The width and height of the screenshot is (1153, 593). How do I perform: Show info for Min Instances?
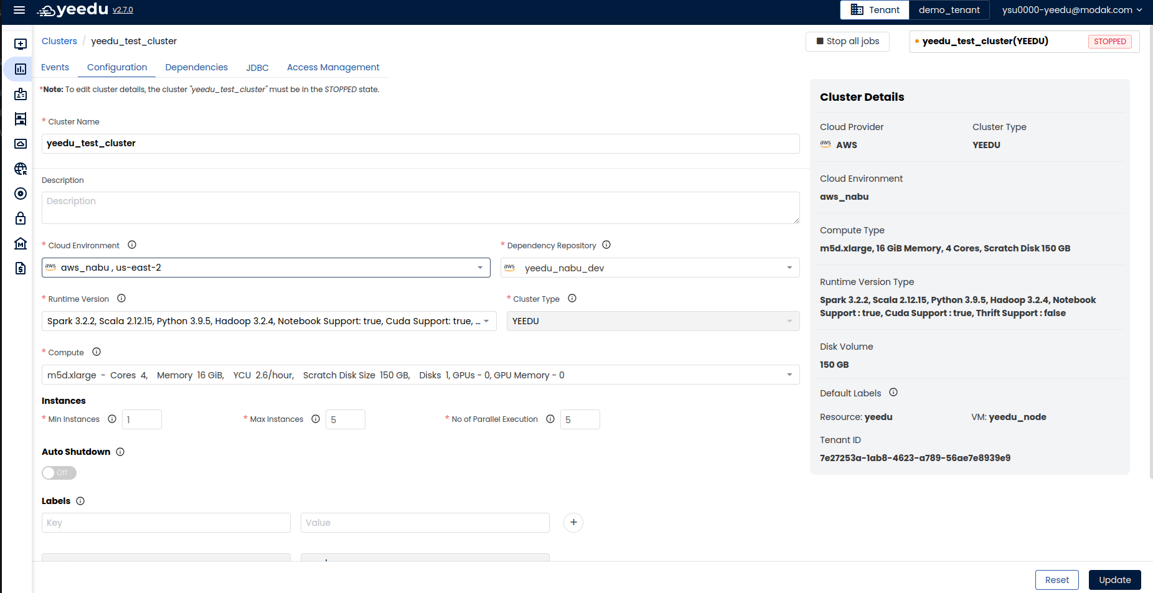[112, 419]
